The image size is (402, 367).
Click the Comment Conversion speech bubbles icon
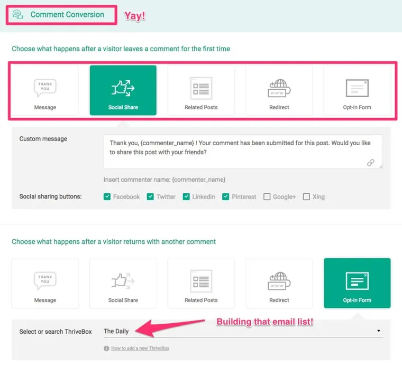[x=18, y=15]
